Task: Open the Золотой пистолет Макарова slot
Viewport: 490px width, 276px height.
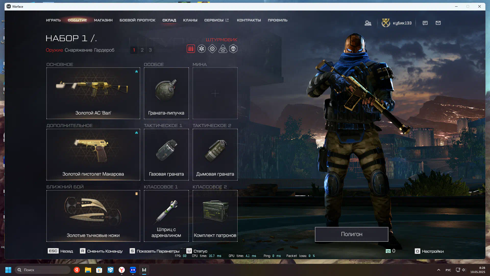Action: pyautogui.click(x=93, y=155)
